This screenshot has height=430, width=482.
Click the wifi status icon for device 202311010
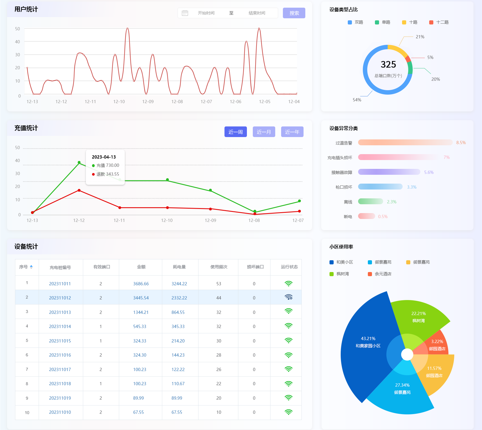coord(288,412)
